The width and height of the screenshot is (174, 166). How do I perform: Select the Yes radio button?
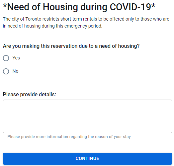(x=6, y=58)
